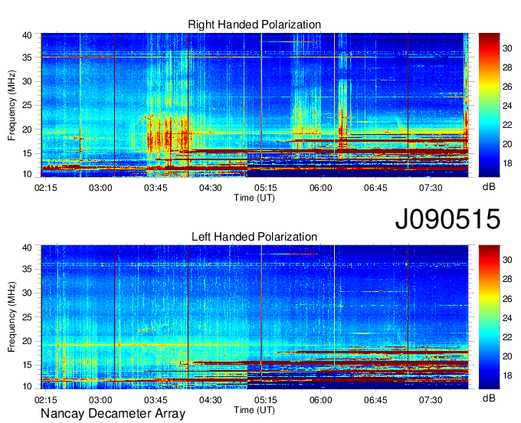521x423 pixels.
Task: Click the 10 MHz tick label on top plot
Action: [x=27, y=174]
